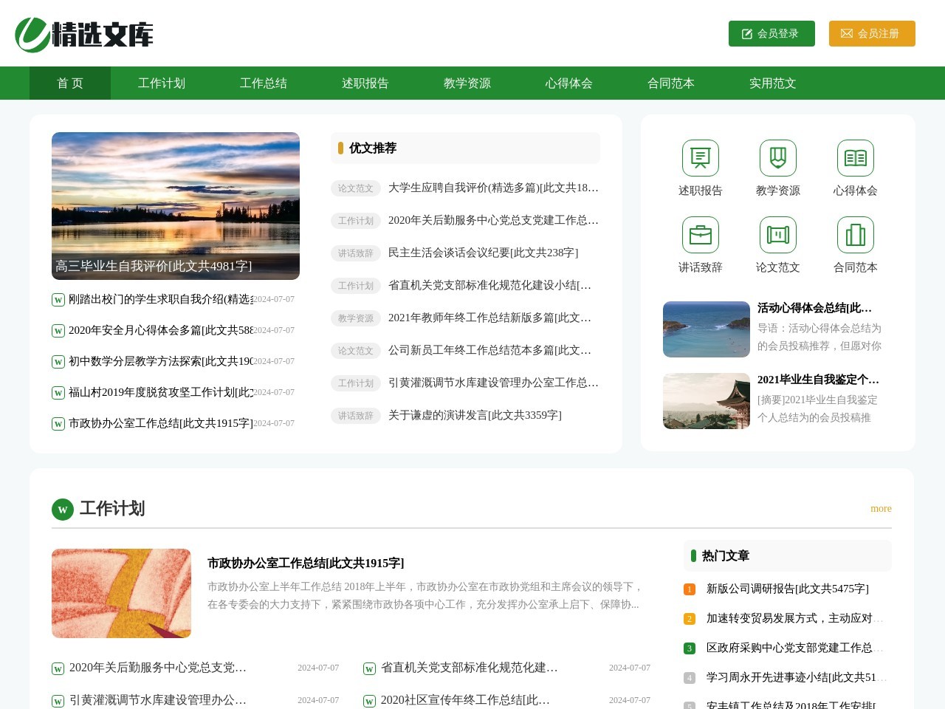945x709 pixels.
Task: Click the number 1 badge in 热门文章
Action: (x=690, y=589)
